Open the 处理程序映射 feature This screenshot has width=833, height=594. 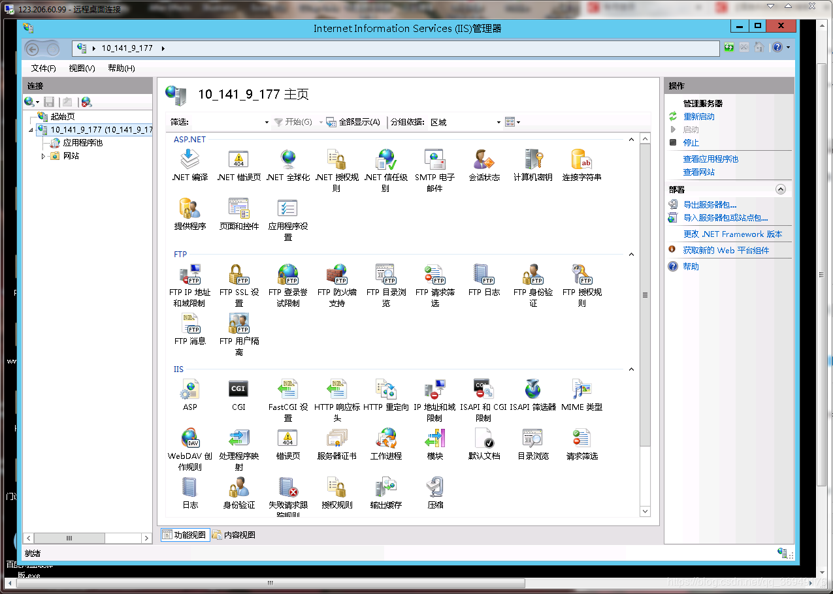coord(238,449)
